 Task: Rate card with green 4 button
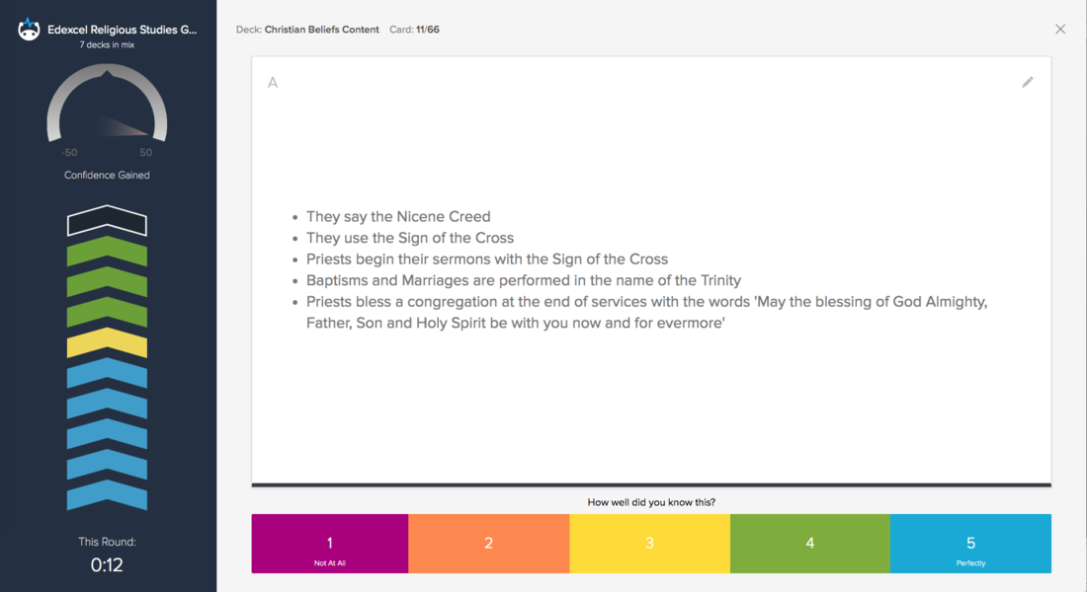coord(809,544)
